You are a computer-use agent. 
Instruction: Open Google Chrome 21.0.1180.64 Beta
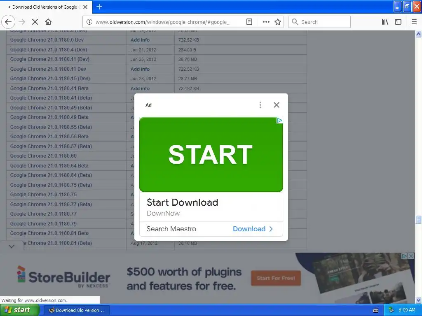pos(49,166)
